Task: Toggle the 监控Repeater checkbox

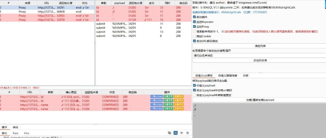Action: point(194,22)
